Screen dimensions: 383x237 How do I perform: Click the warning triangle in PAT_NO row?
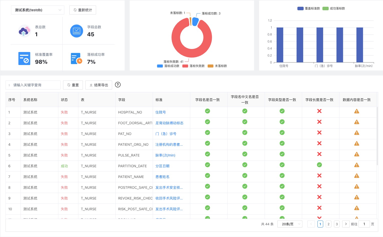point(356,133)
